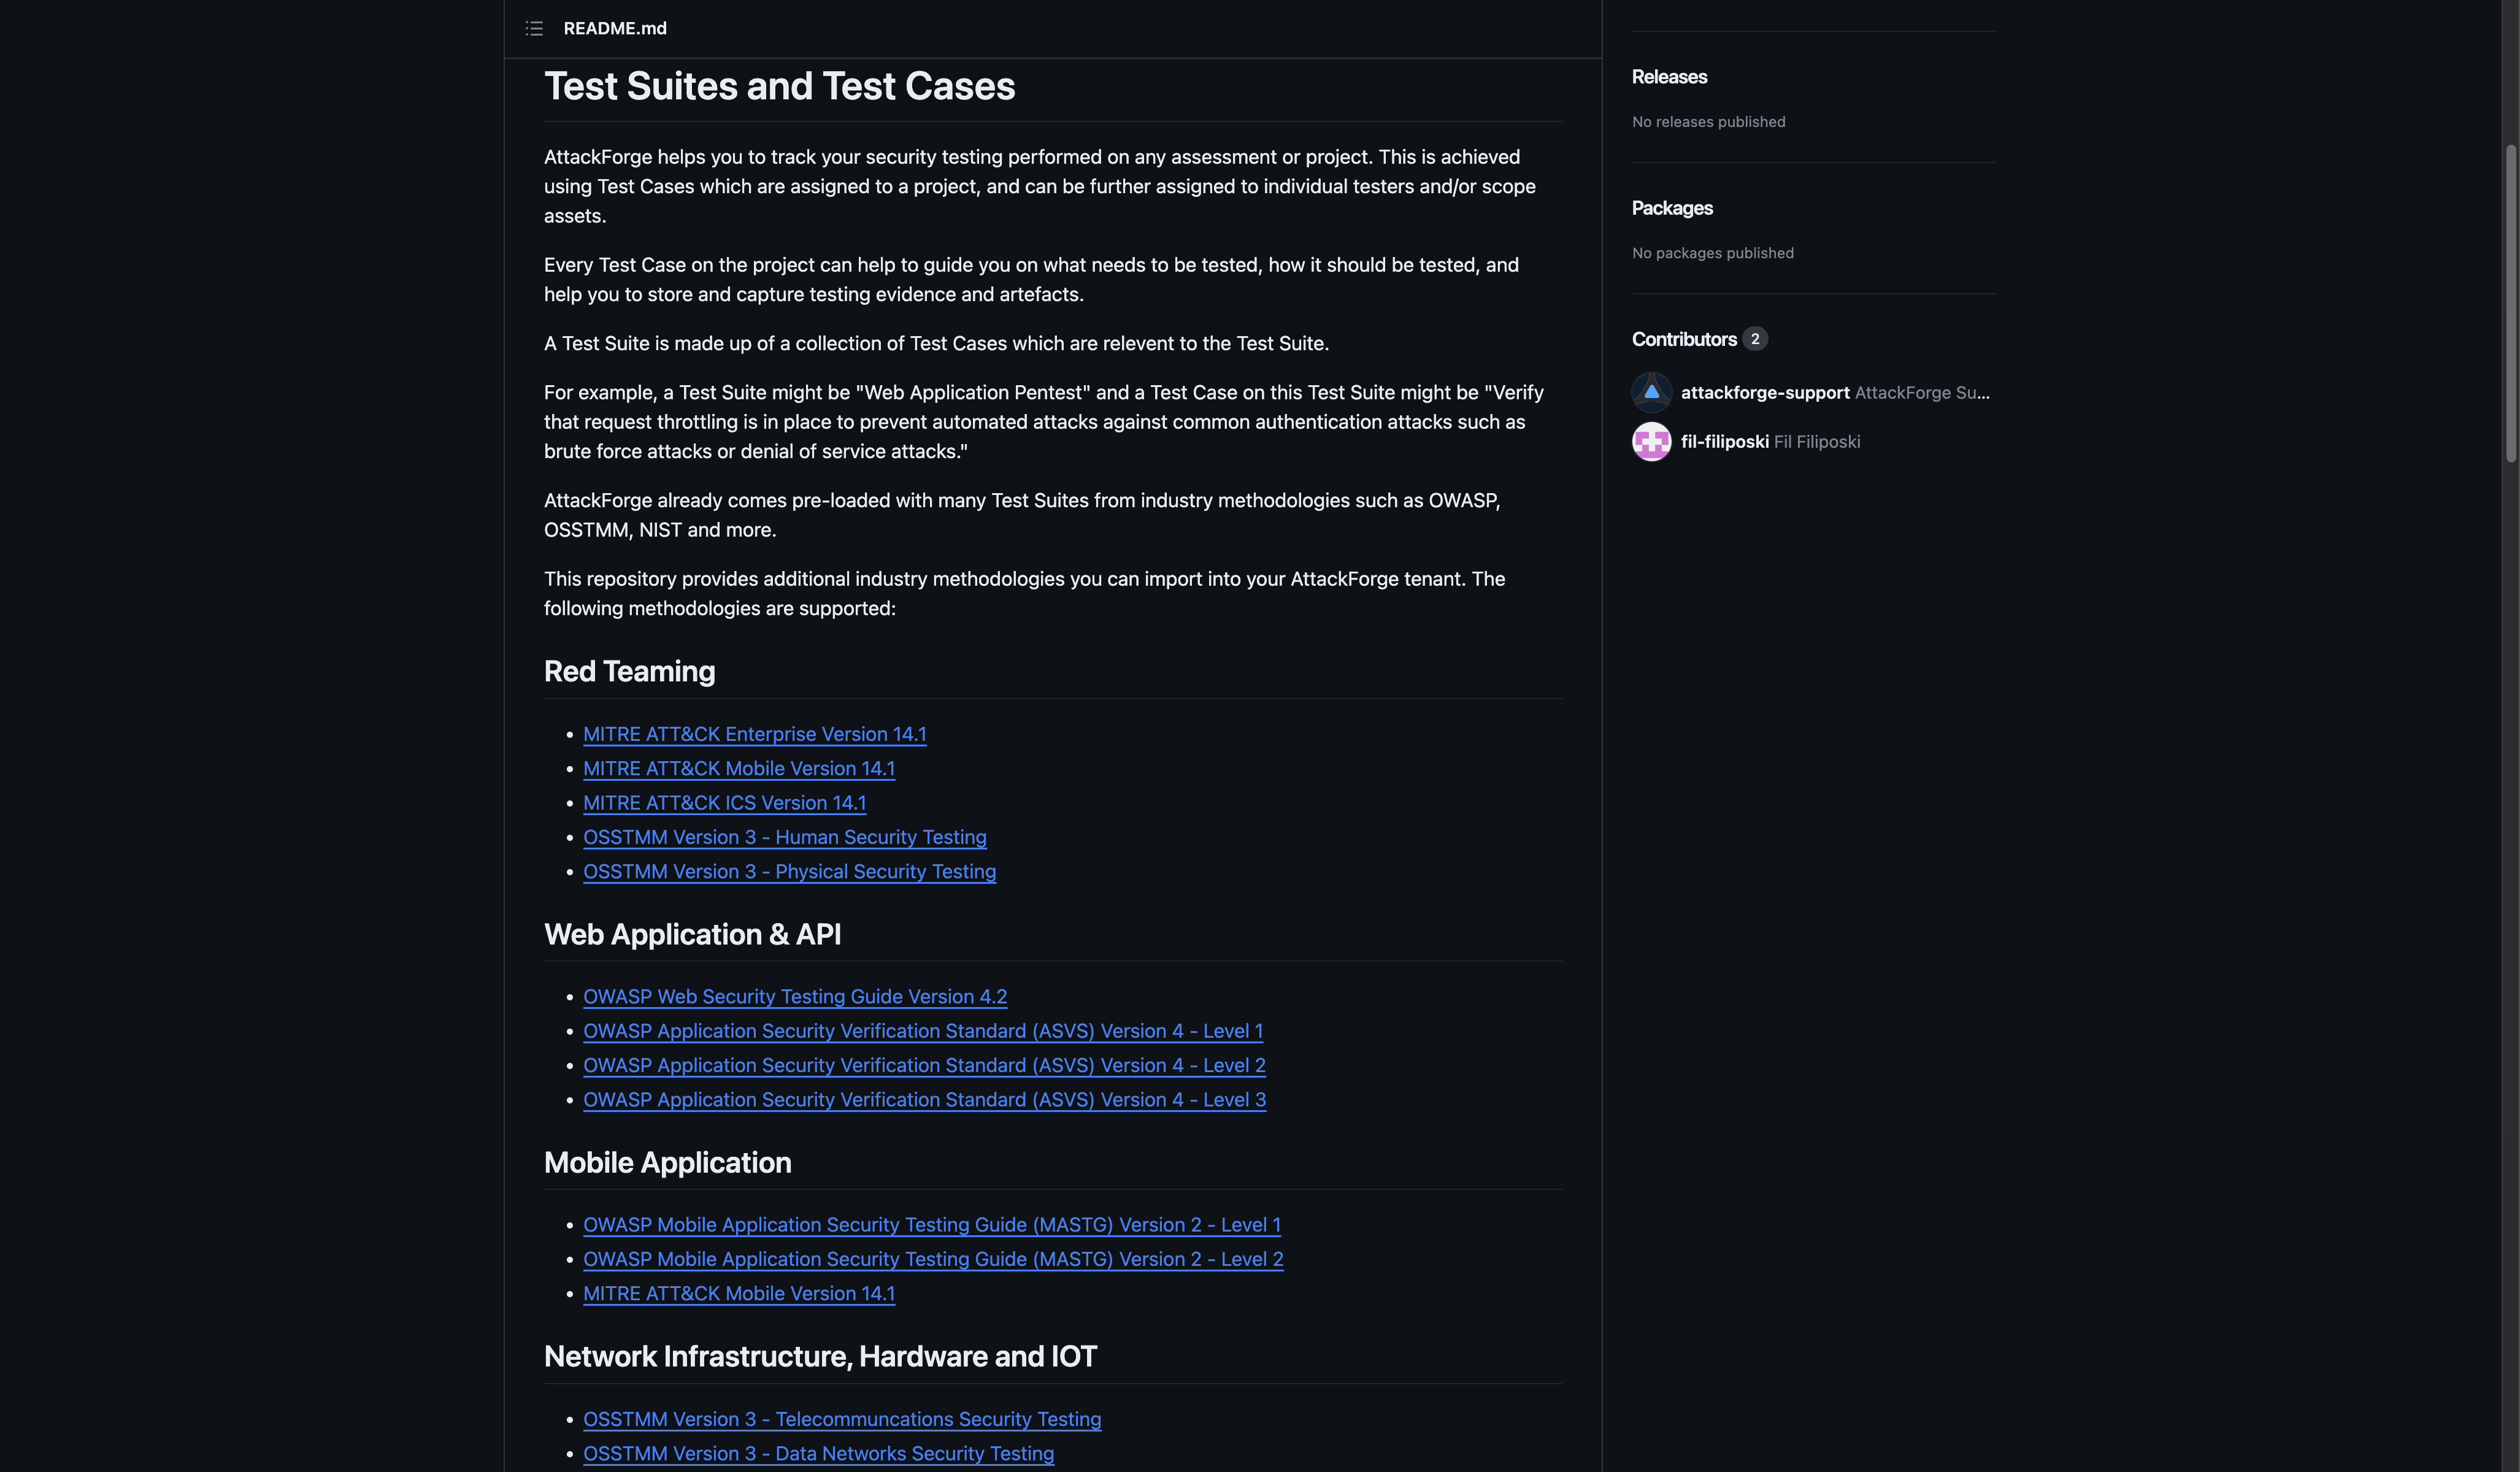Click the Packages heading link
The height and width of the screenshot is (1472, 2520).
1672,208
